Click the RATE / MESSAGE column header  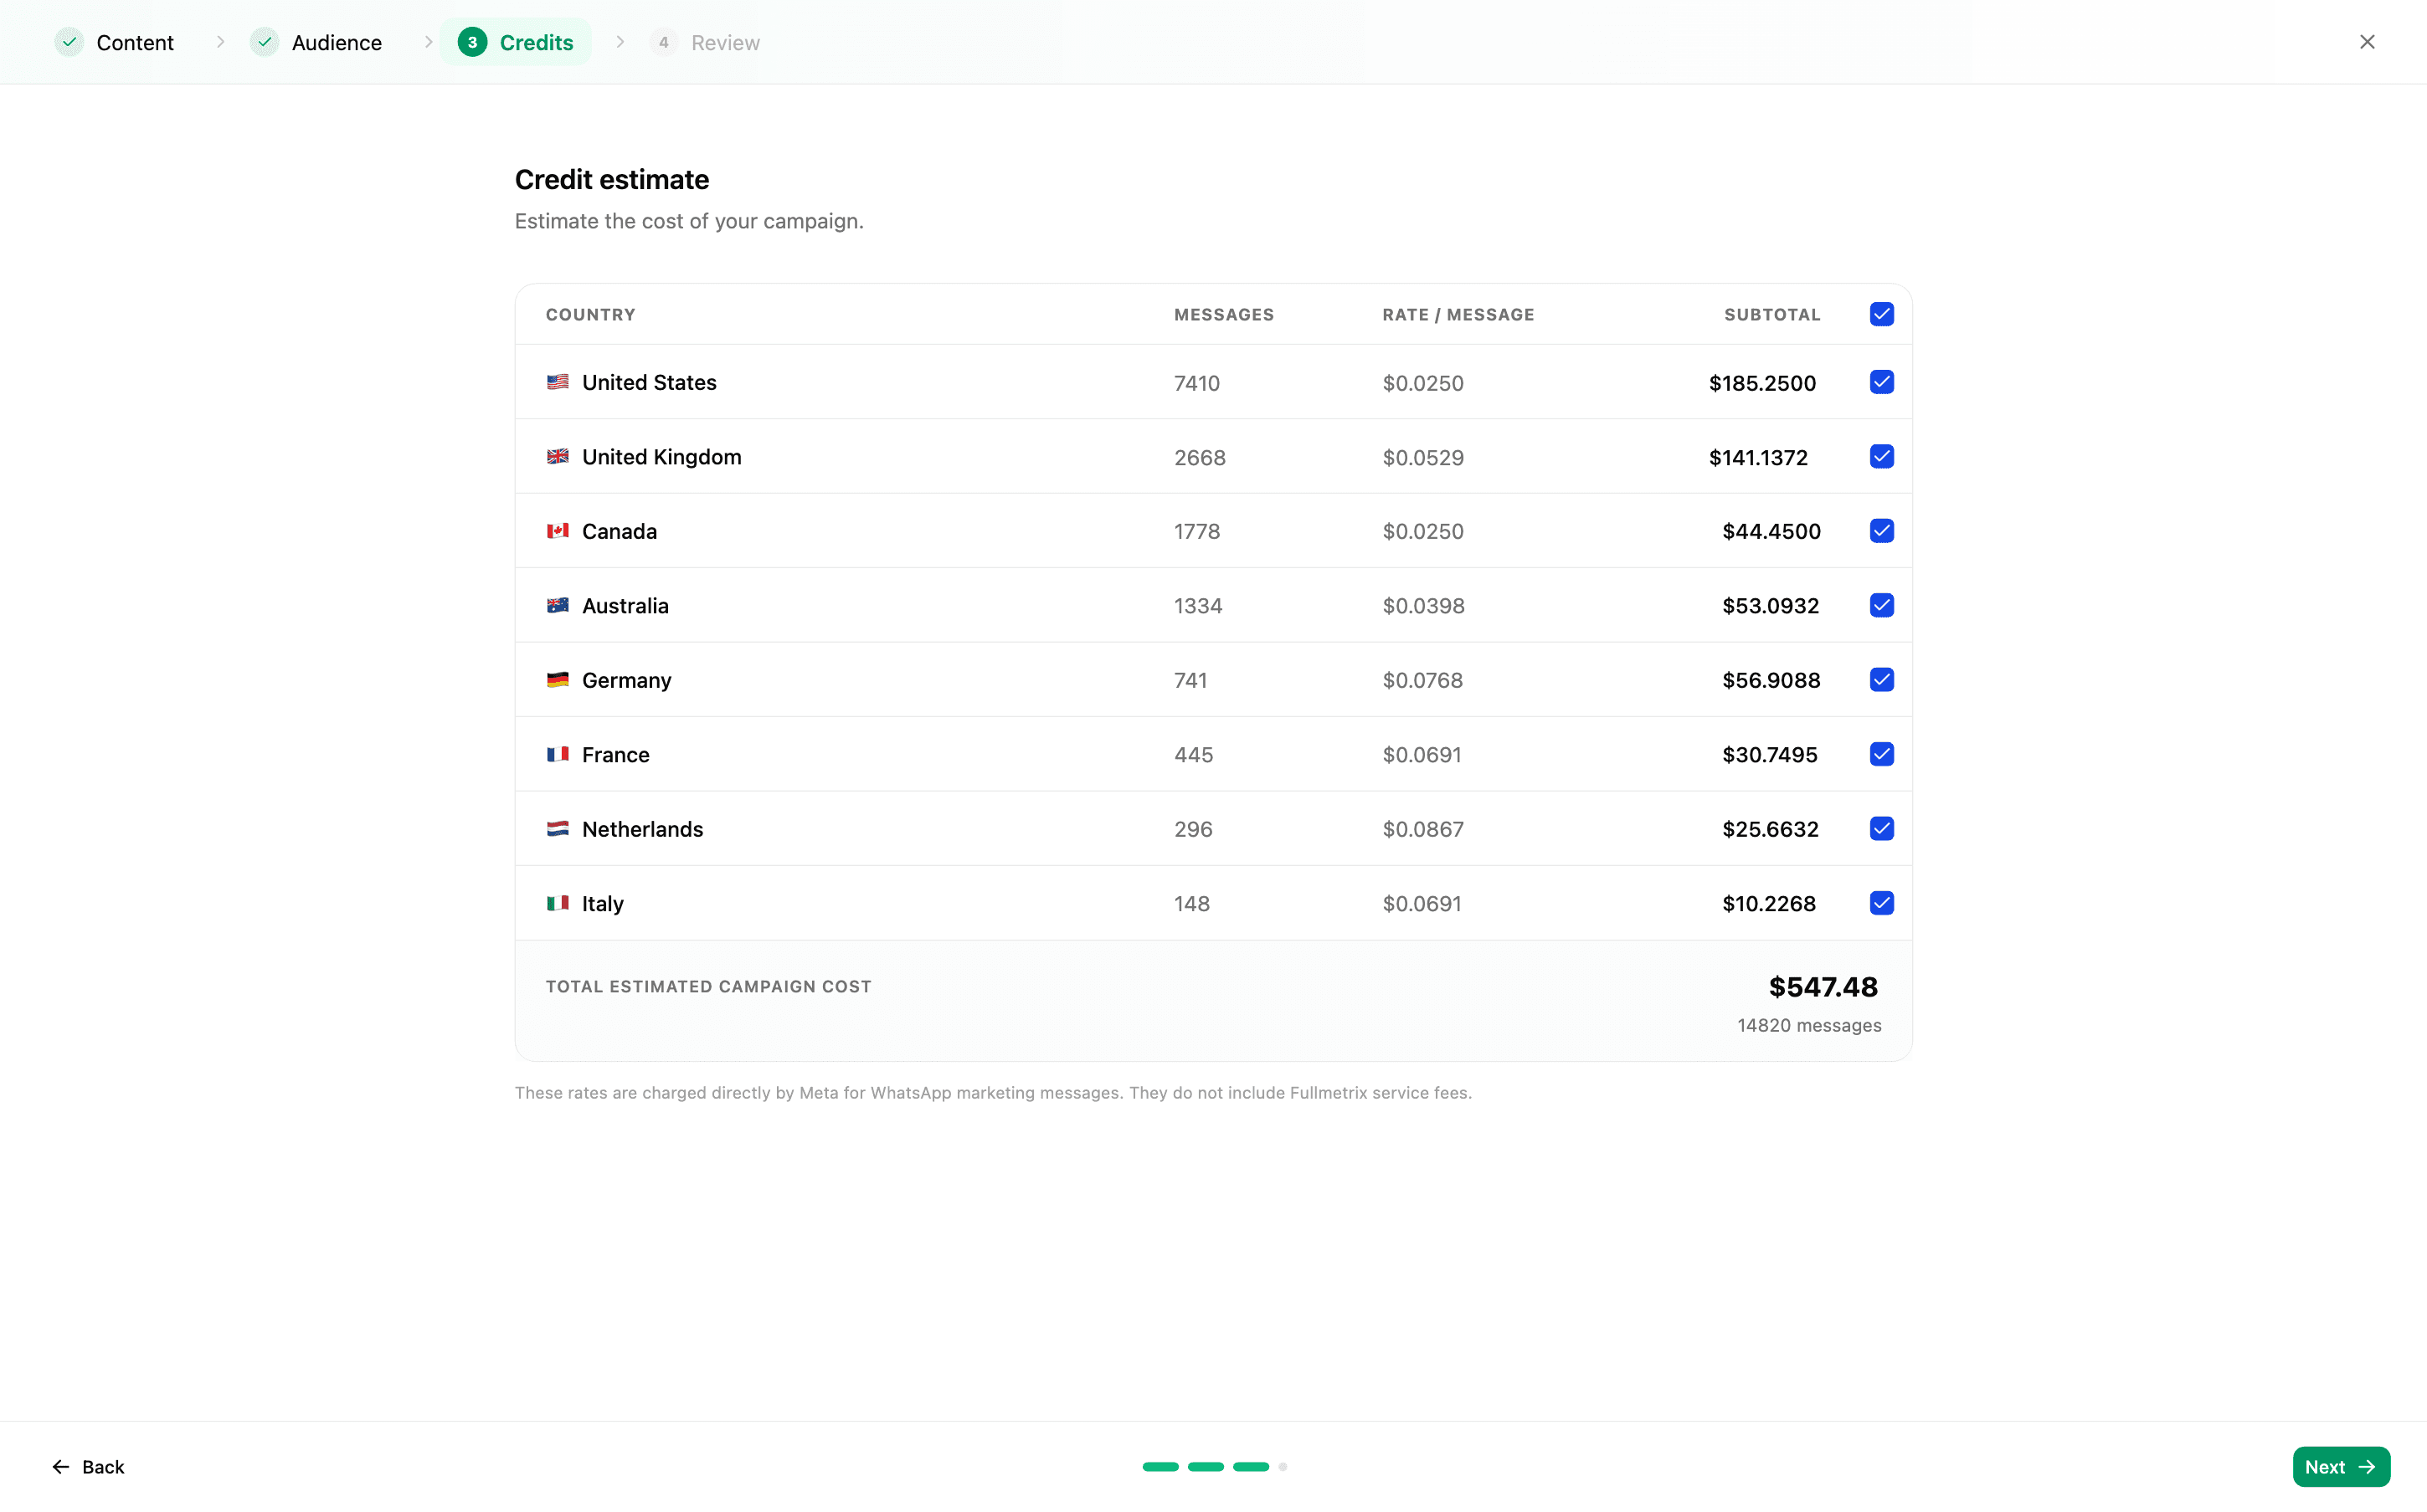pyautogui.click(x=1458, y=315)
